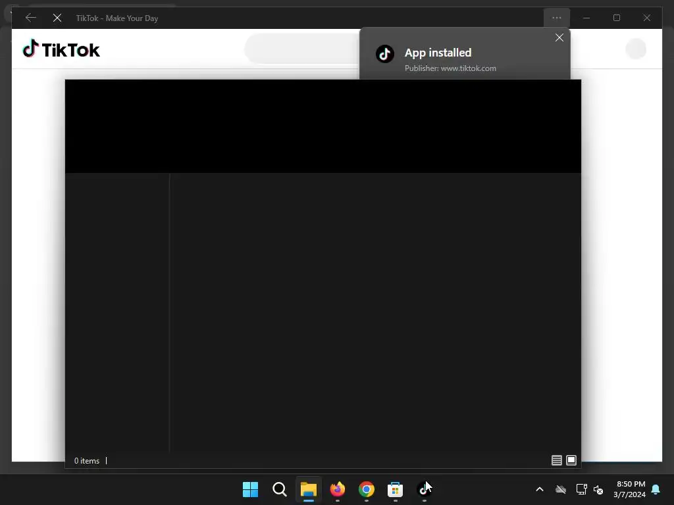
Task: Click the 'App installed' heading text
Action: (438, 53)
